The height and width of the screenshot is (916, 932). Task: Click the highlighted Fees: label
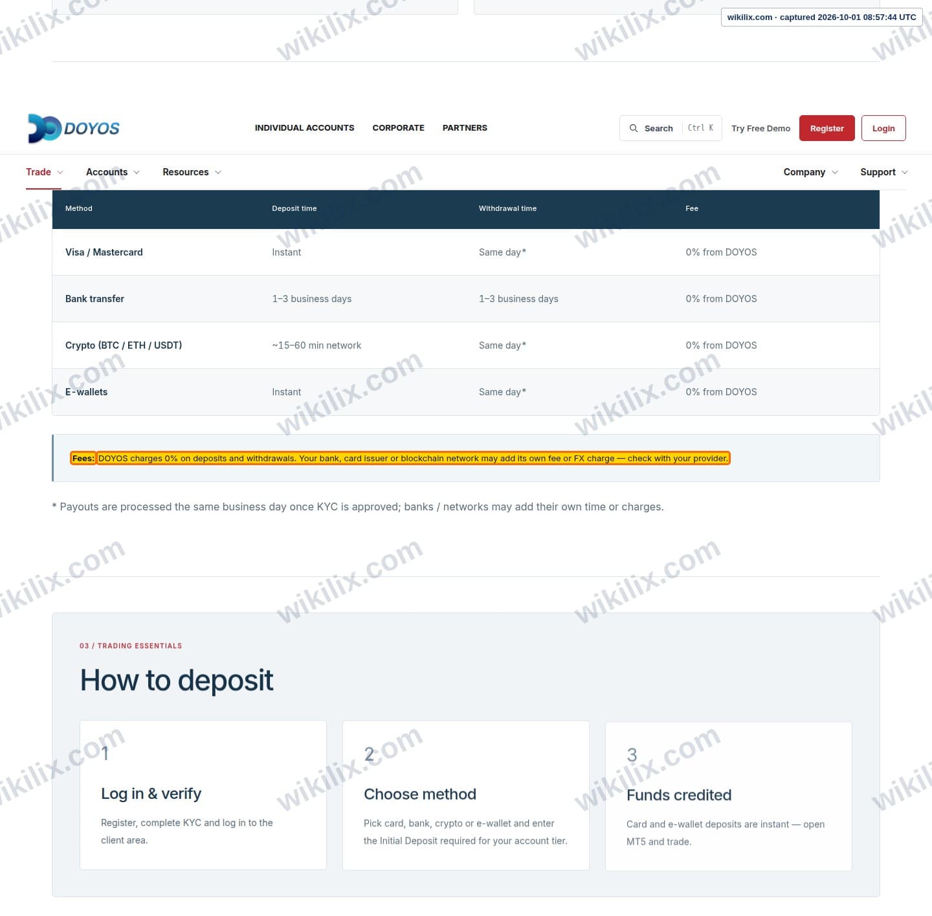tap(83, 458)
